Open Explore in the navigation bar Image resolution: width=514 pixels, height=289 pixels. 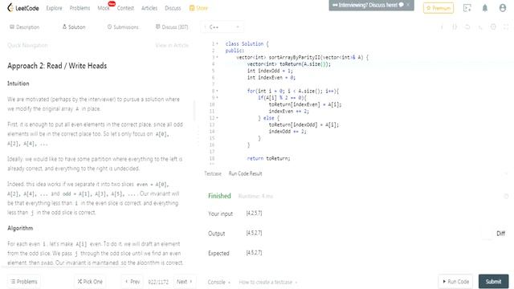[x=54, y=8]
